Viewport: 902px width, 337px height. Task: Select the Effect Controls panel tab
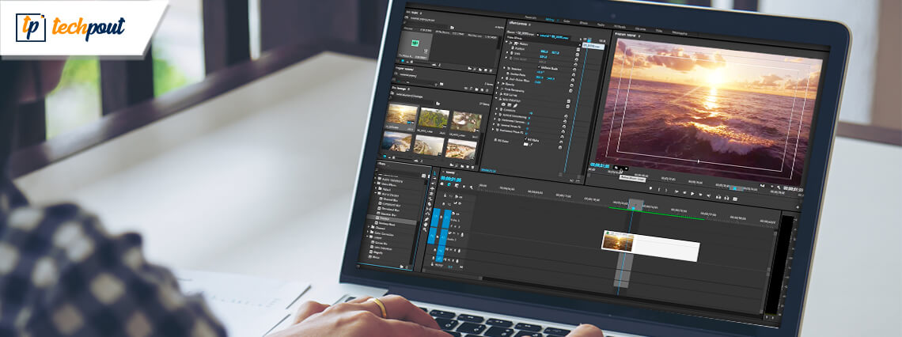(x=518, y=23)
